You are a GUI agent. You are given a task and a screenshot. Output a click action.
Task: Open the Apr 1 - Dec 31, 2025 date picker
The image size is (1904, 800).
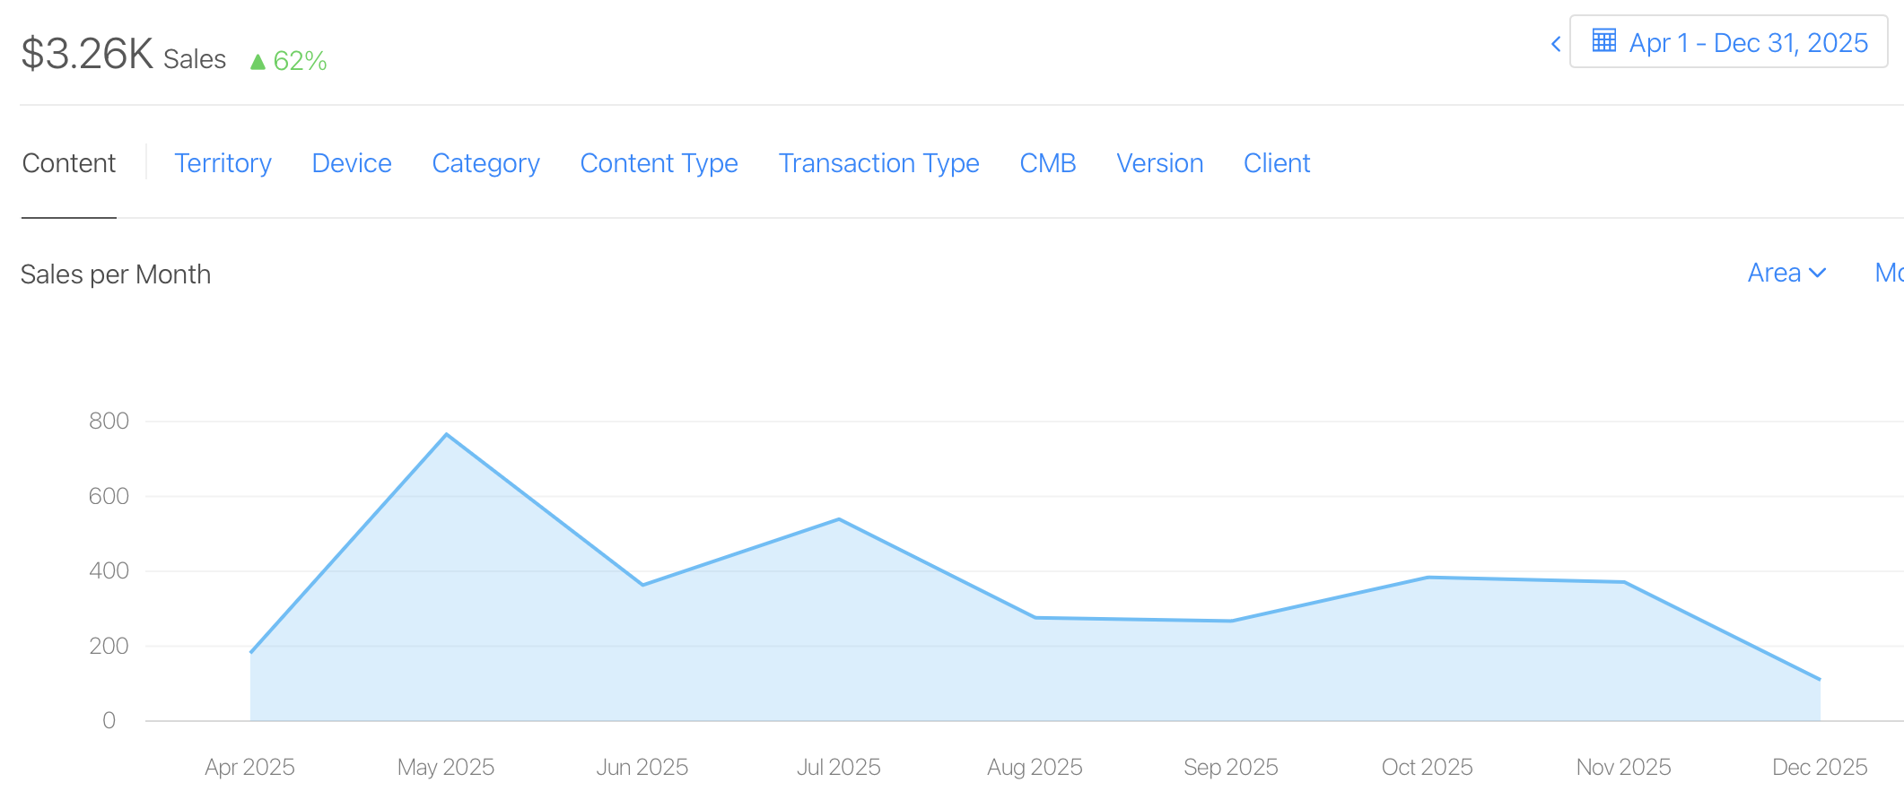[1728, 42]
